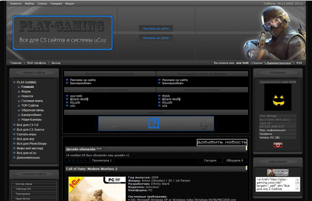Screen dimensions: 312x201
Task: Open the Администраторы group link
Action: click(278, 63)
